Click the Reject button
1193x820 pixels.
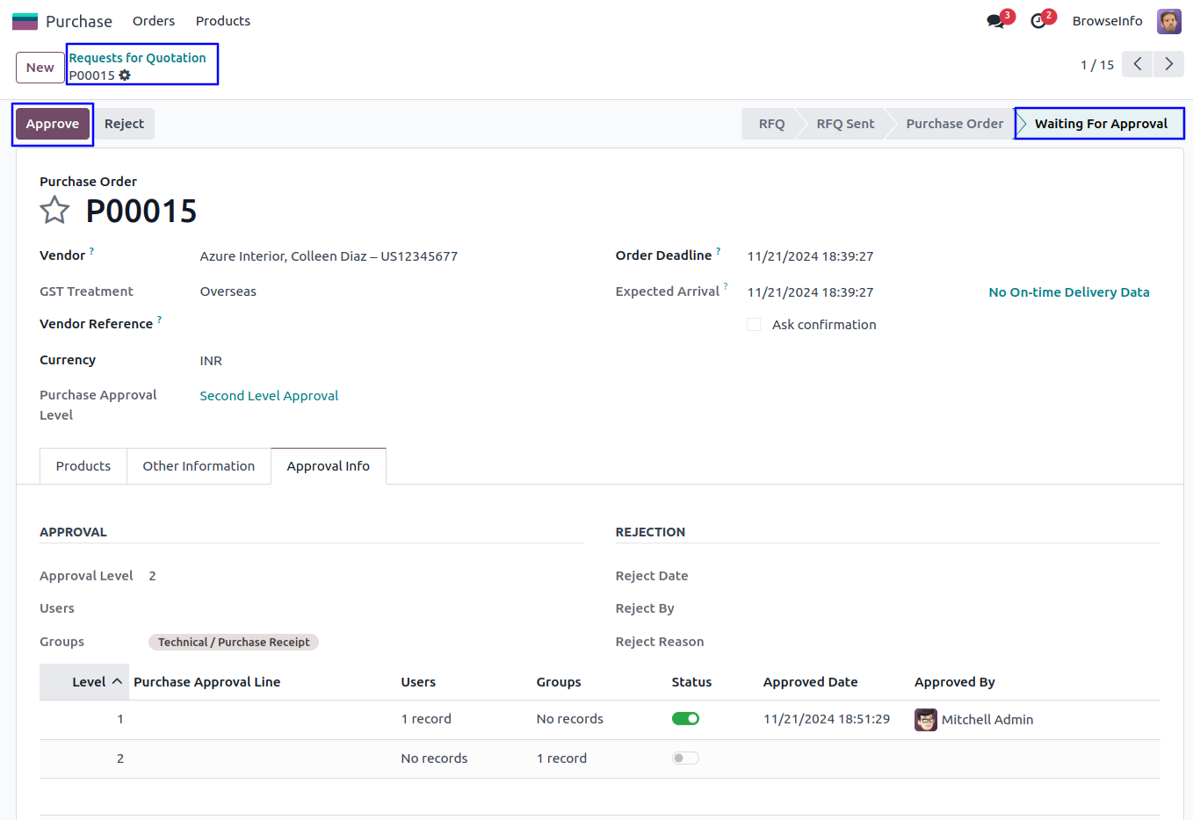click(x=124, y=124)
